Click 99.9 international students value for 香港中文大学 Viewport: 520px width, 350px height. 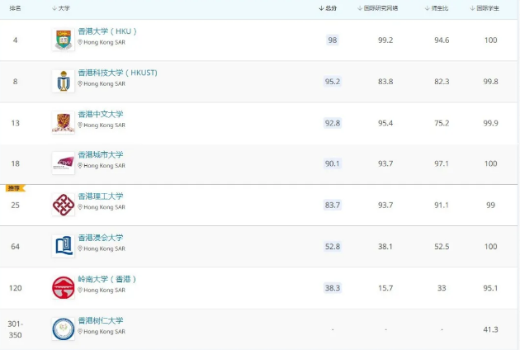[x=490, y=123]
